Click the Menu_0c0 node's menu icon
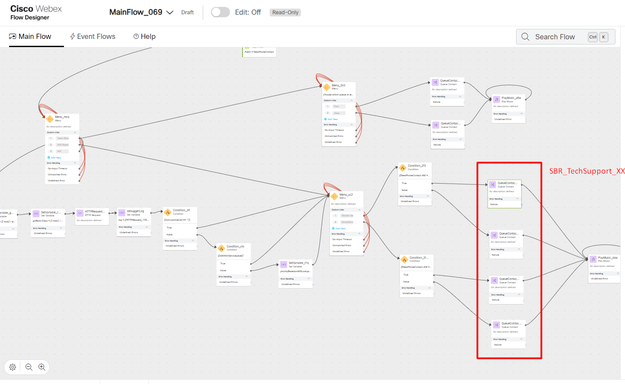 click(327, 87)
